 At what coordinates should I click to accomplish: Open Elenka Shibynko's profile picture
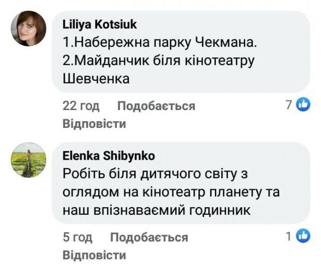point(28,160)
